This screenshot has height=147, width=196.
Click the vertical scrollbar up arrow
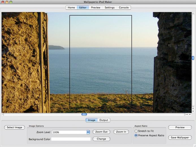click(x=193, y=108)
